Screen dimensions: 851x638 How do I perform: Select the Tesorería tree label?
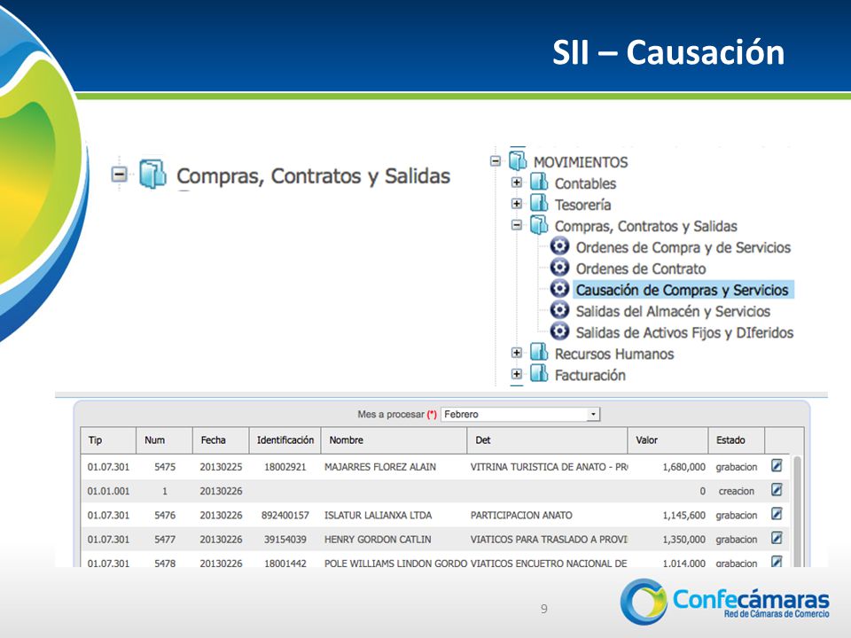point(582,205)
